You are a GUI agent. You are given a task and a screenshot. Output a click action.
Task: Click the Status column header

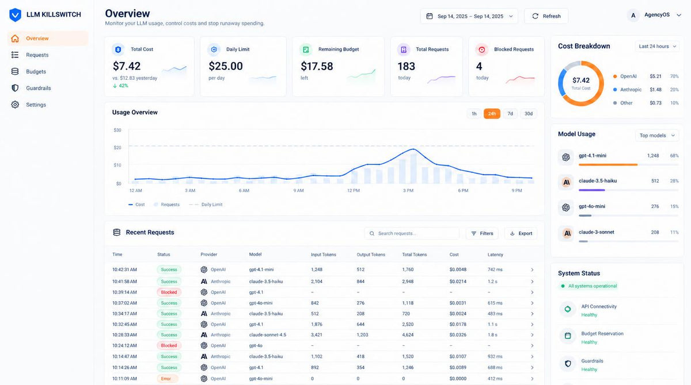point(164,255)
